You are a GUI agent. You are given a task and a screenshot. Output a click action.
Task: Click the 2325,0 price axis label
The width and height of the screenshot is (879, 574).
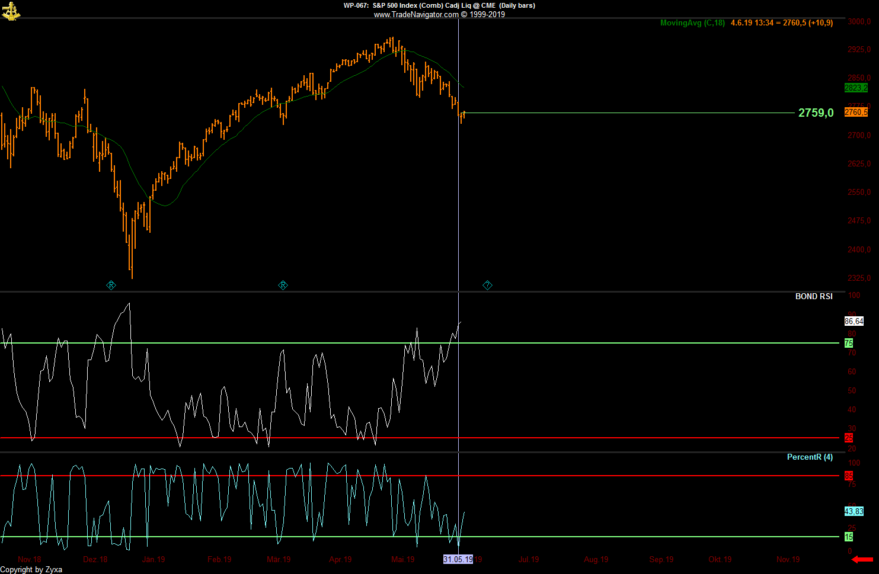[859, 278]
